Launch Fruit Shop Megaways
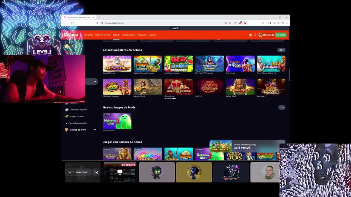 pyautogui.click(x=179, y=64)
